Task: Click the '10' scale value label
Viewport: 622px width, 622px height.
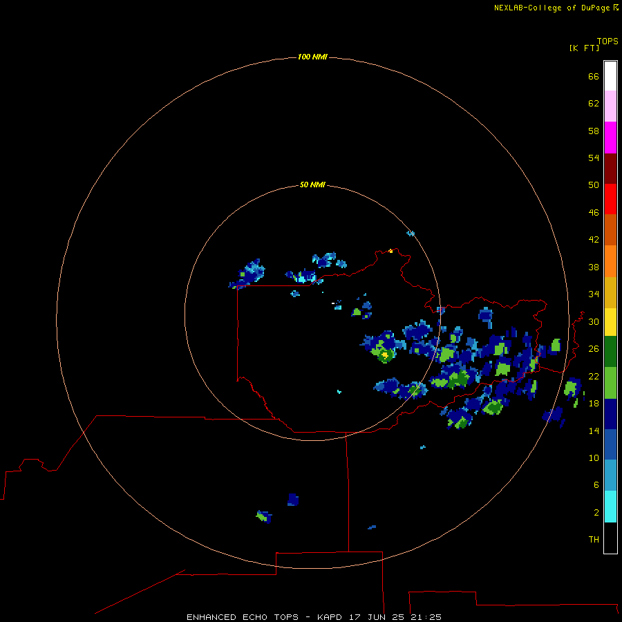Action: (x=594, y=458)
